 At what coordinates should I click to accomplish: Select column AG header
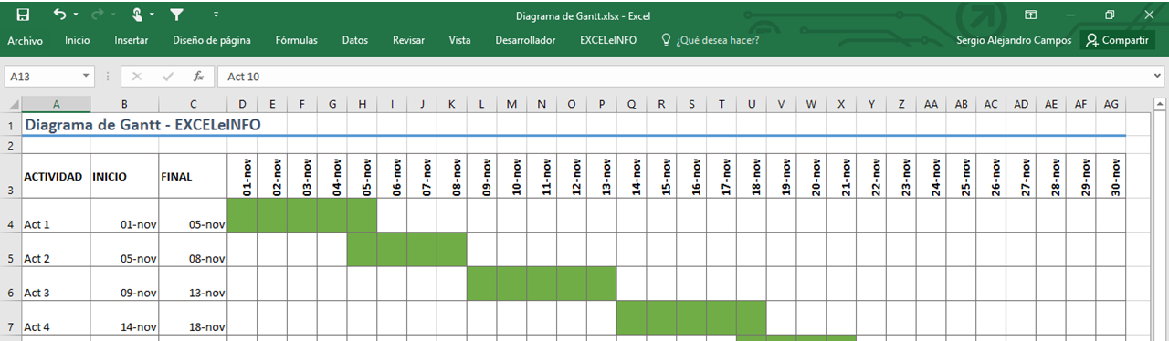[x=1111, y=104]
